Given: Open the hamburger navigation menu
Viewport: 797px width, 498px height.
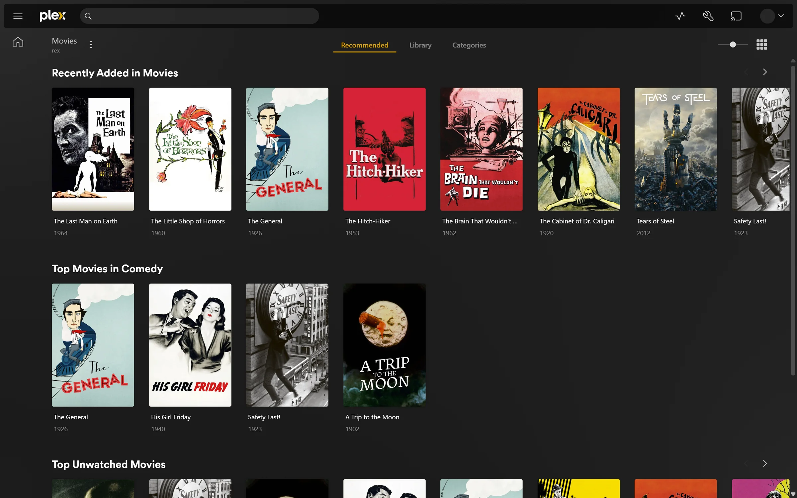Looking at the screenshot, I should [18, 16].
